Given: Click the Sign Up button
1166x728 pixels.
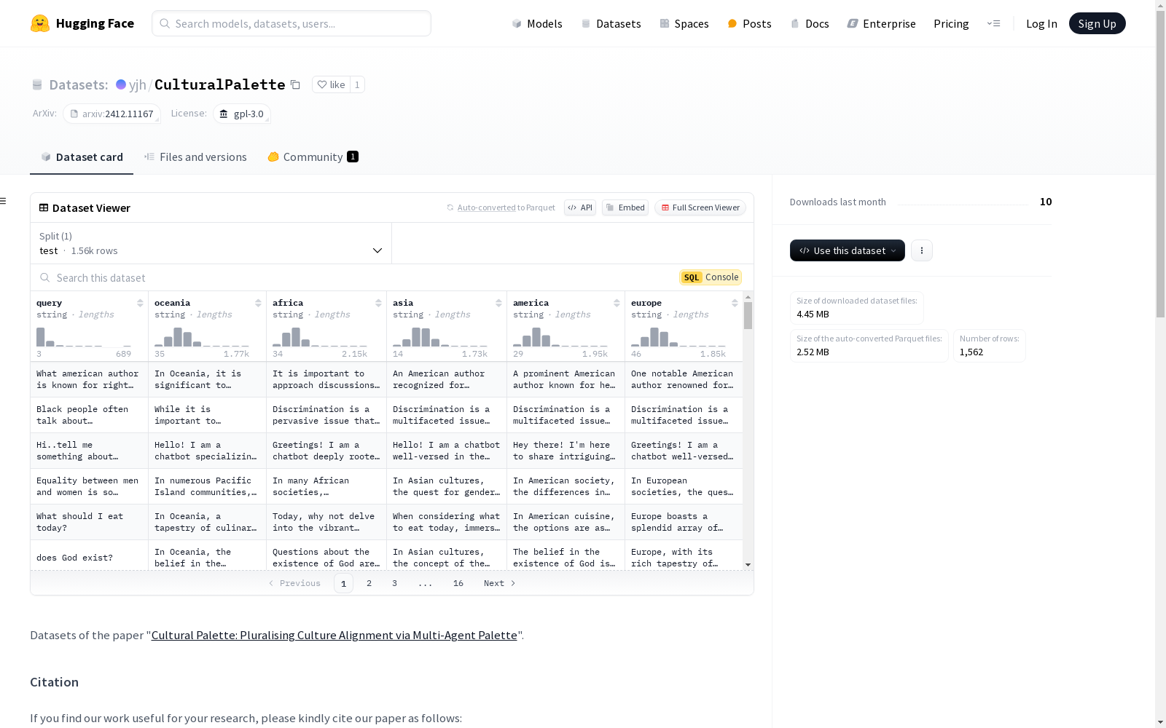Looking at the screenshot, I should pos(1097,23).
